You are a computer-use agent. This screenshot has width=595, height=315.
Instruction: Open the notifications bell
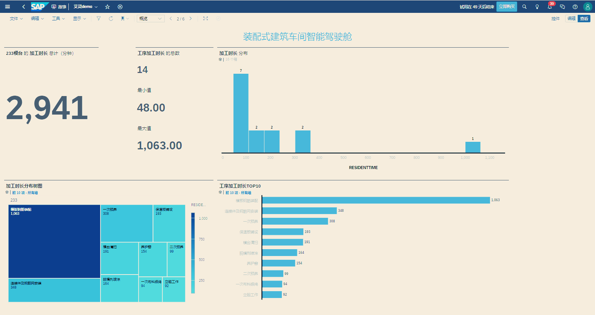(550, 7)
